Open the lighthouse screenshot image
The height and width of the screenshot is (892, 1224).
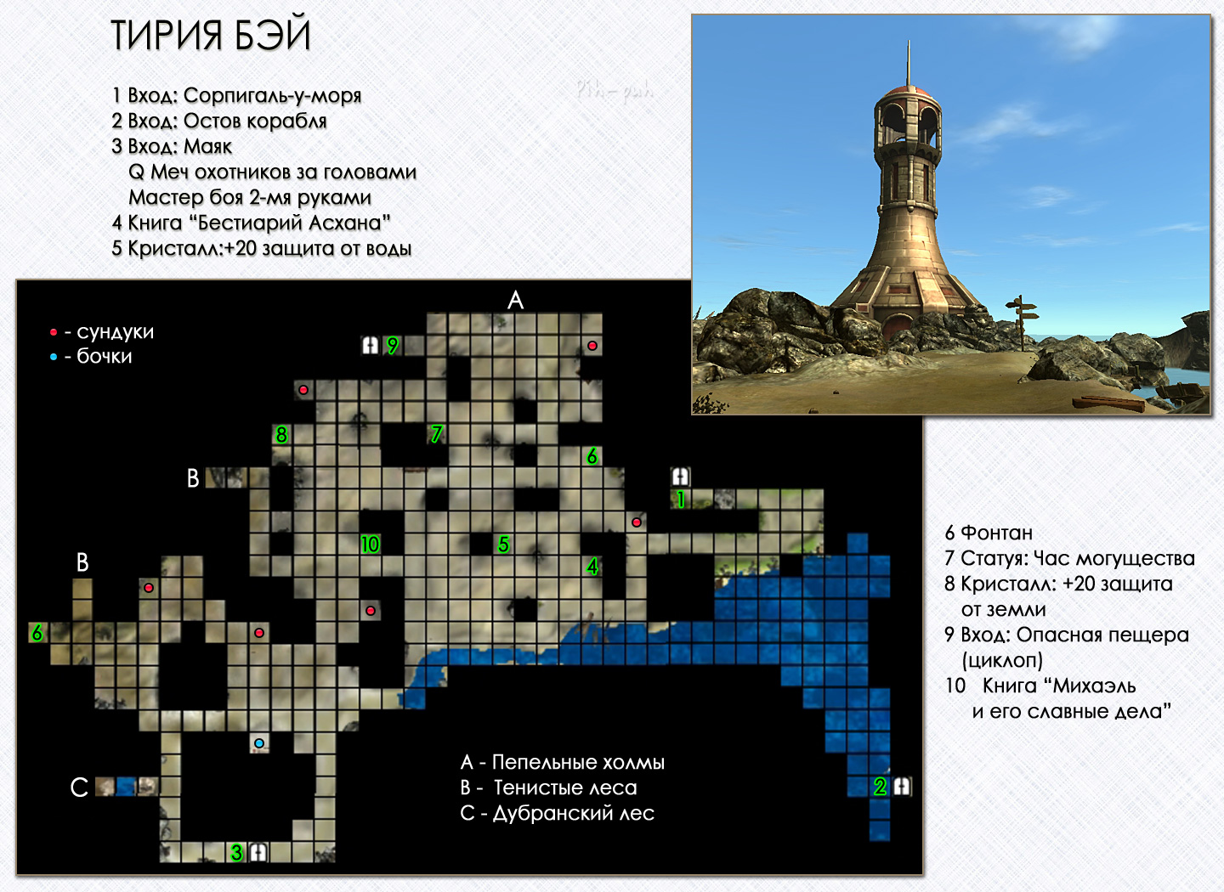click(951, 215)
